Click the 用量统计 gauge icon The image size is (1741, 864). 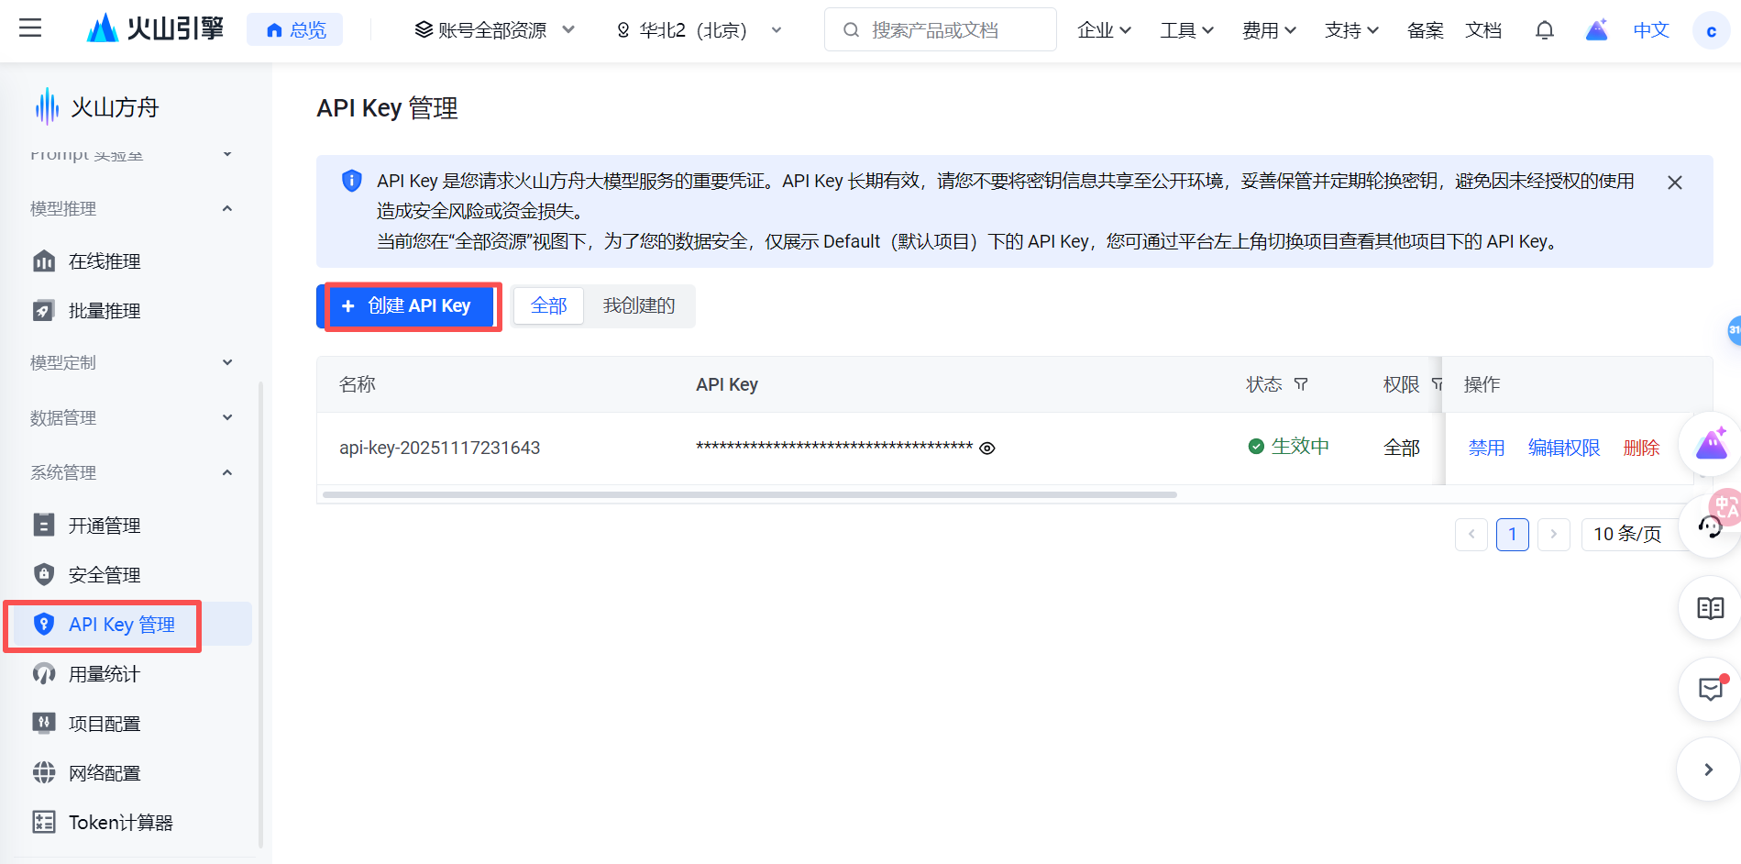point(44,674)
